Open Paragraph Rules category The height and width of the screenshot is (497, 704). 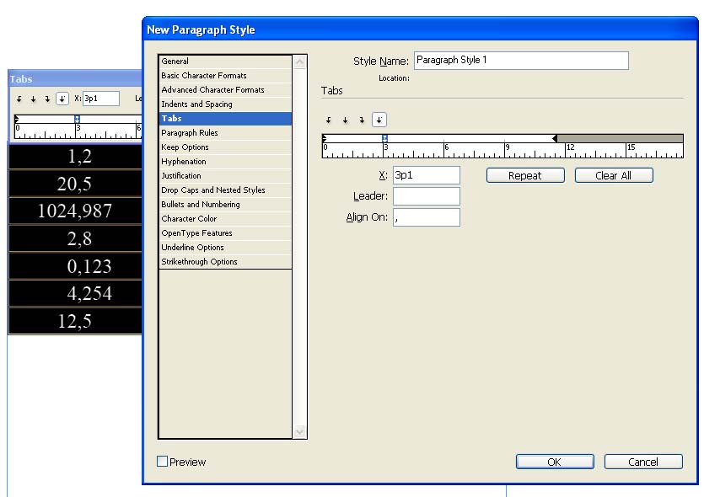pyautogui.click(x=225, y=133)
